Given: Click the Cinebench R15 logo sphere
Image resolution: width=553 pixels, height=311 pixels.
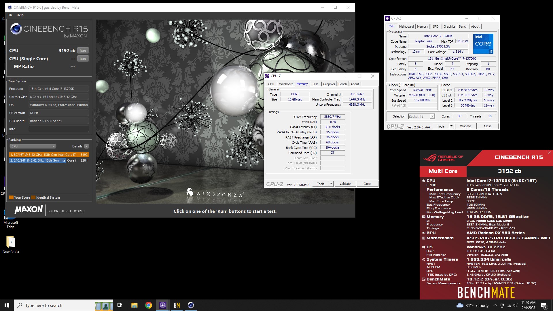Looking at the screenshot, I should click(x=16, y=29).
